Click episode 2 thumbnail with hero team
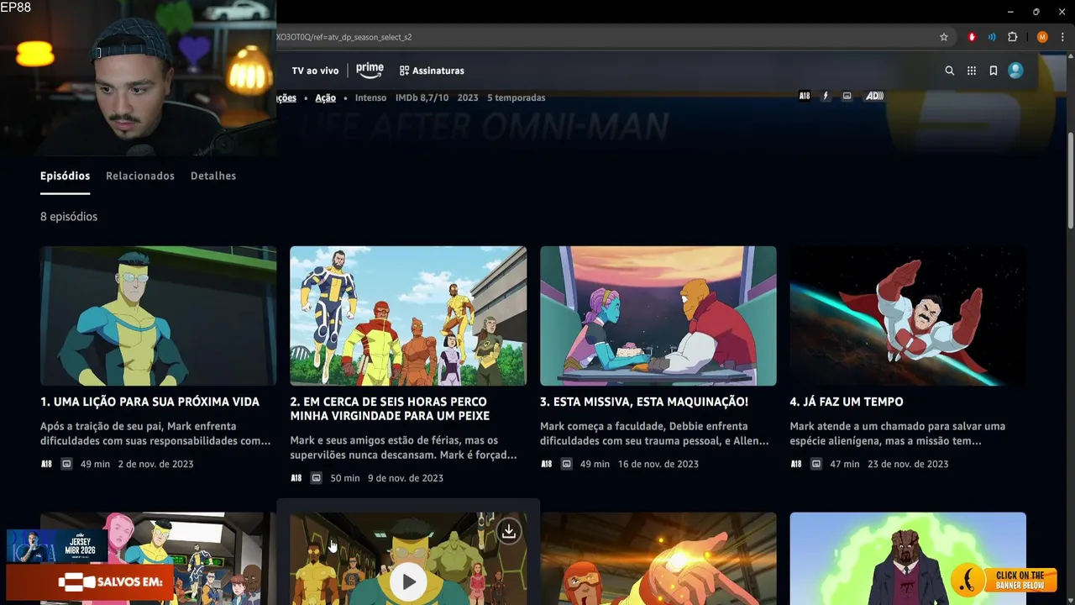The height and width of the screenshot is (605, 1075). pos(408,316)
